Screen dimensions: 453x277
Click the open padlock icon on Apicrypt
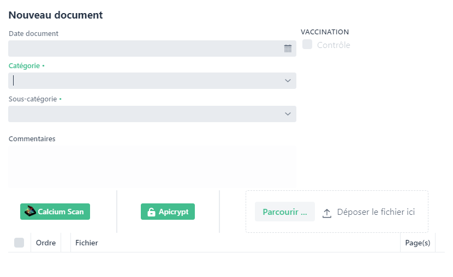coord(151,212)
